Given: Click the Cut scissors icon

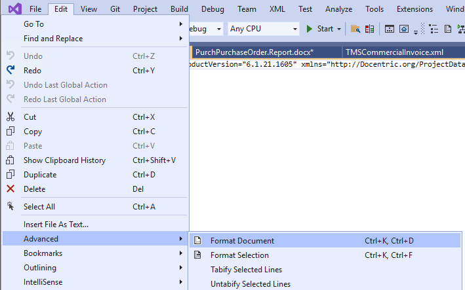Looking at the screenshot, I should 10,117.
